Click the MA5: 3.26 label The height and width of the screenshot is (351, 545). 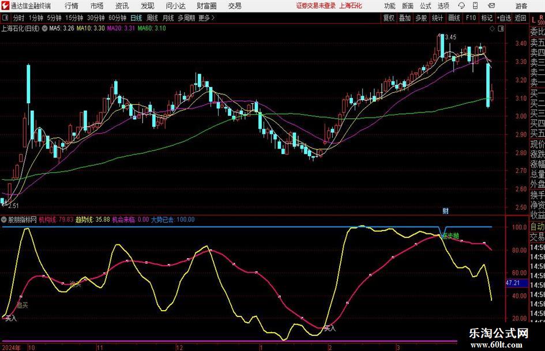(x=62, y=28)
